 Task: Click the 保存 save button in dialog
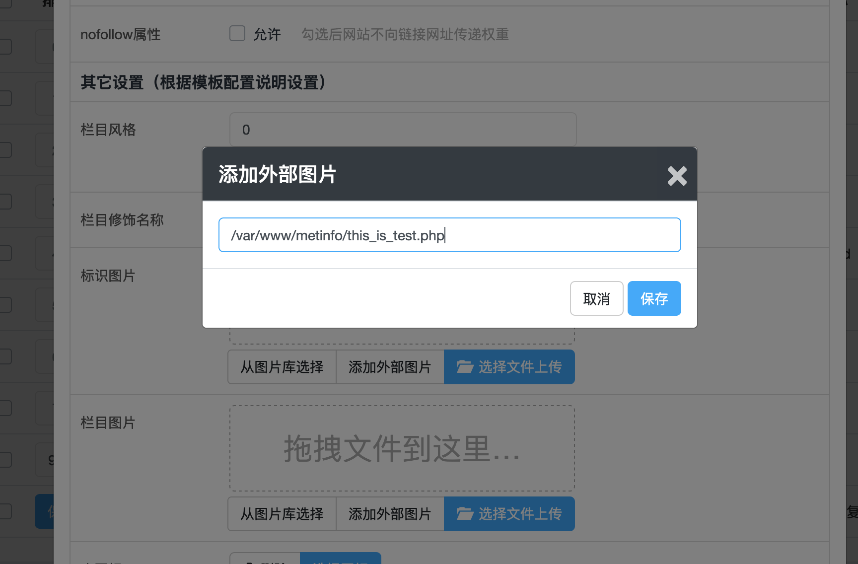tap(654, 298)
